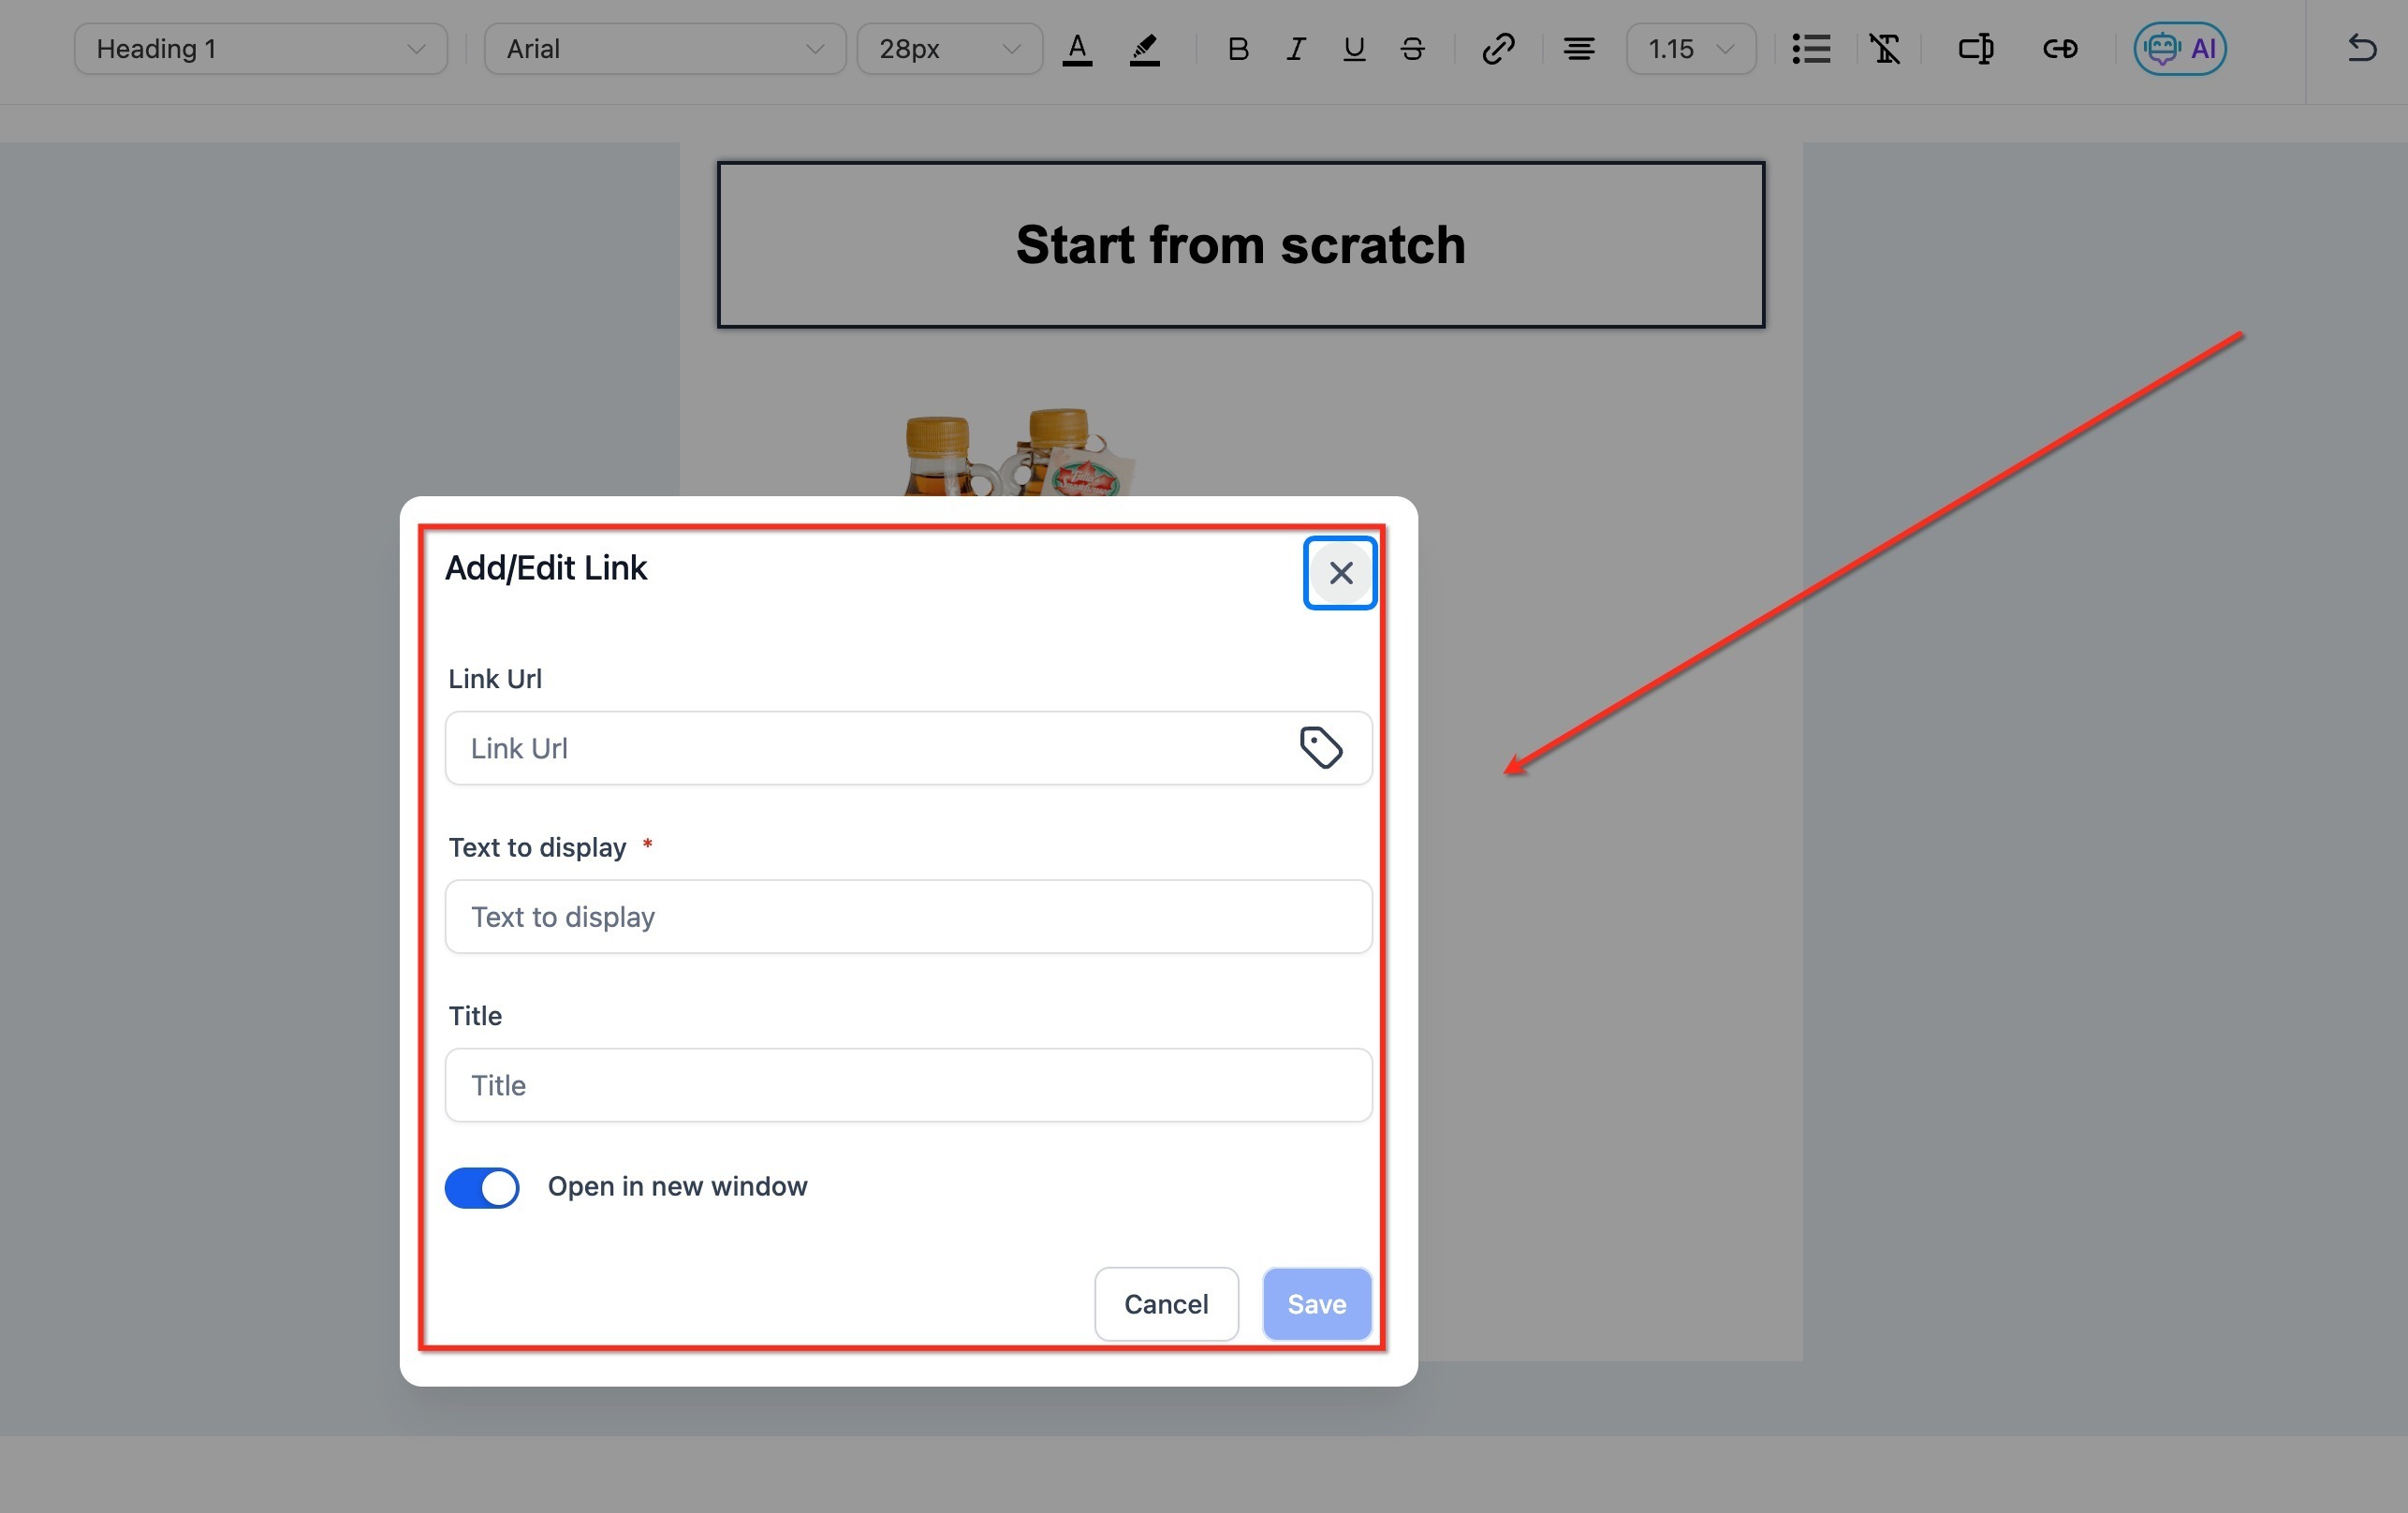Click the Save button
The width and height of the screenshot is (2408, 1513).
[x=1315, y=1303]
